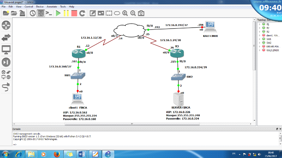The width and height of the screenshot is (282, 158).
Task: Expand R2 in Topology Summary
Action: coord(259,28)
